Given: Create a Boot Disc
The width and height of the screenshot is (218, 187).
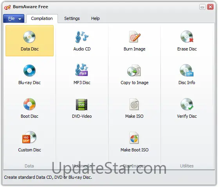Looking at the screenshot, I should coord(29,108).
